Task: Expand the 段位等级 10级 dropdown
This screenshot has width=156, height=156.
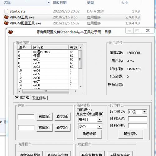Action: [144, 112]
